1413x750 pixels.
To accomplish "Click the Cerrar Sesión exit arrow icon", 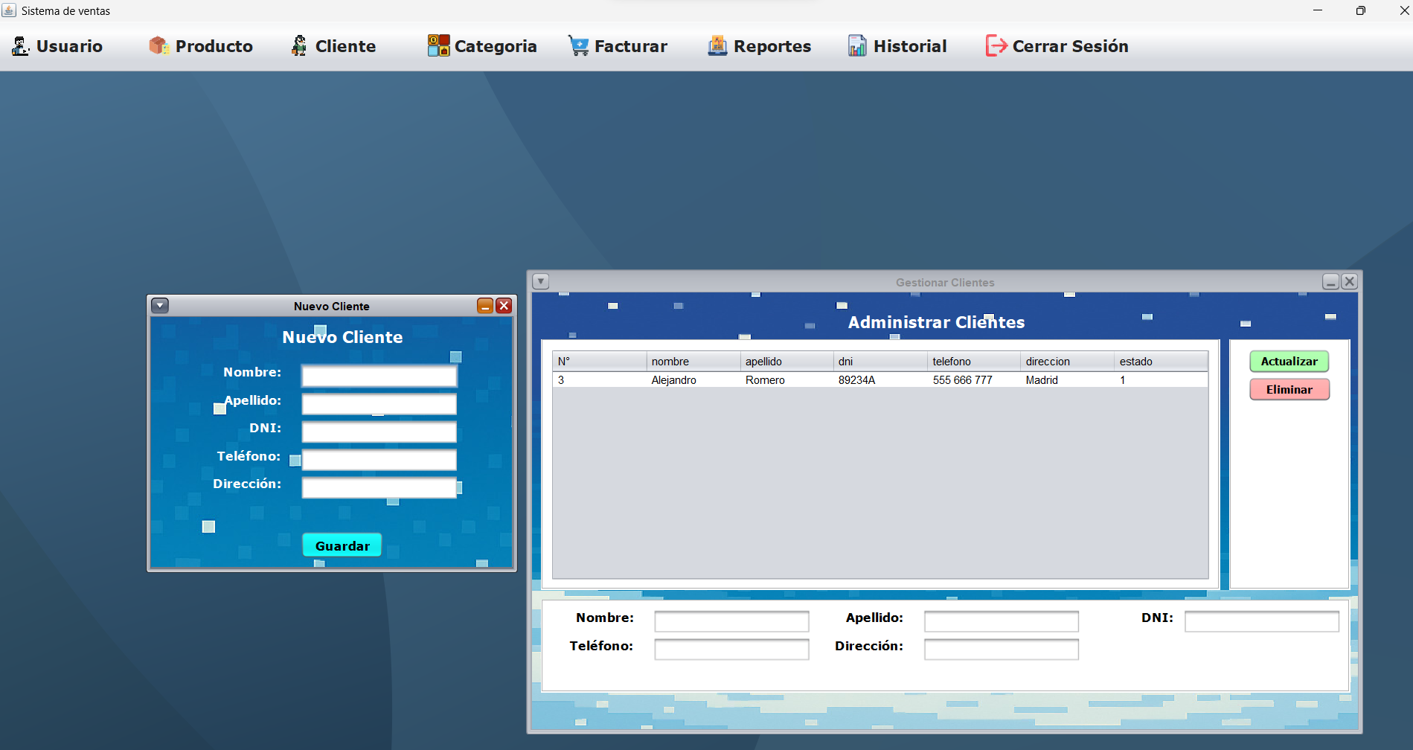I will (x=996, y=45).
